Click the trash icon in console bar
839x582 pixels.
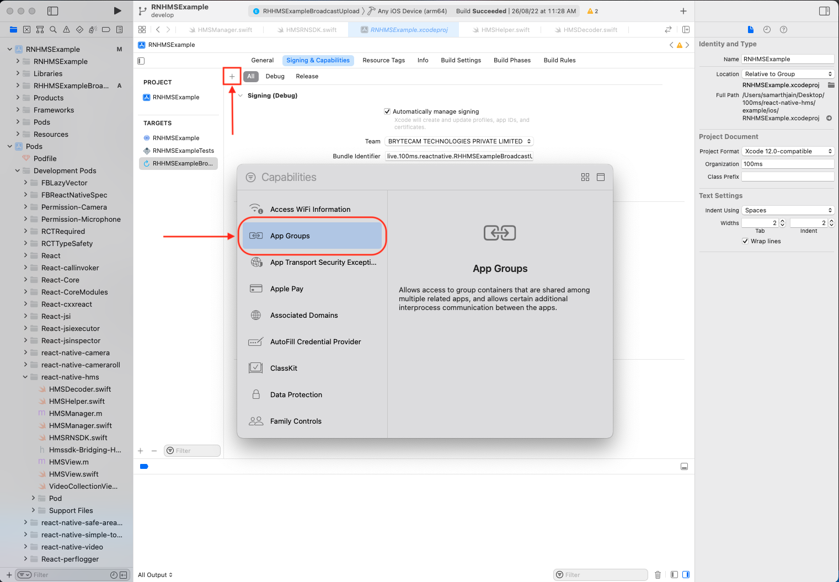658,575
